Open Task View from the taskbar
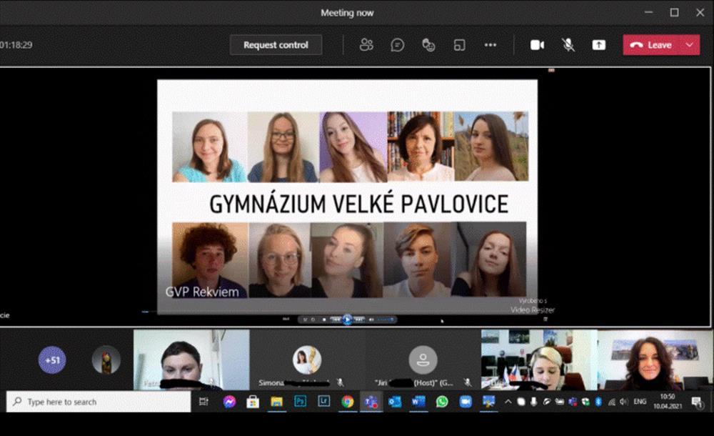714x436 pixels. (203, 402)
